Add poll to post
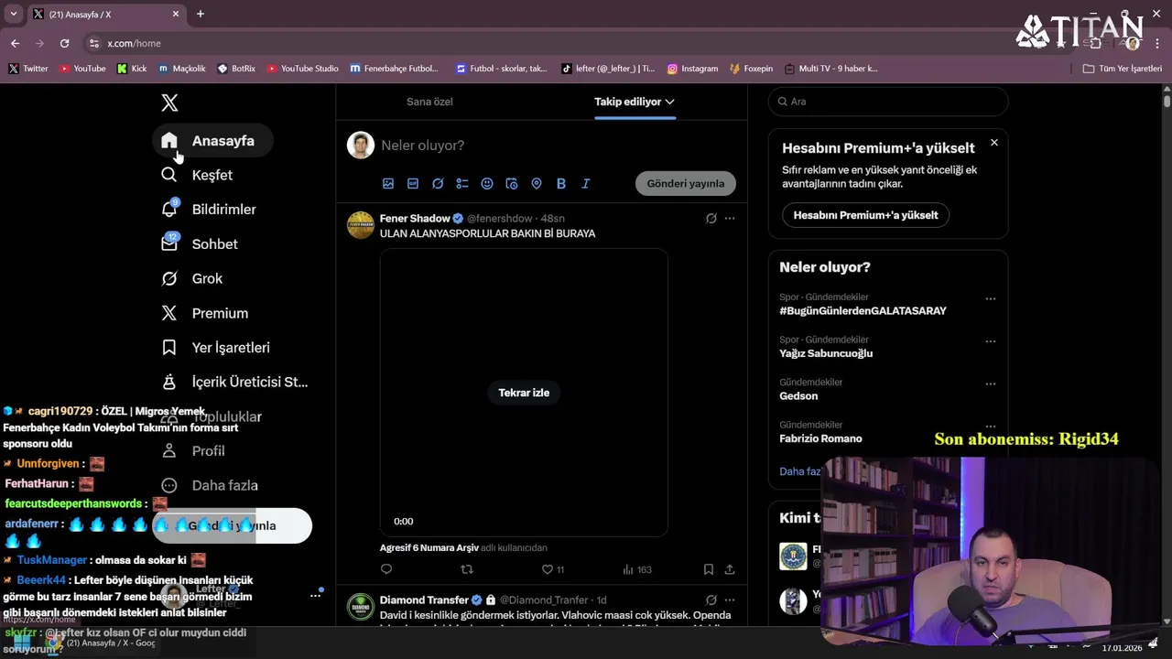1172x659 pixels. click(462, 183)
